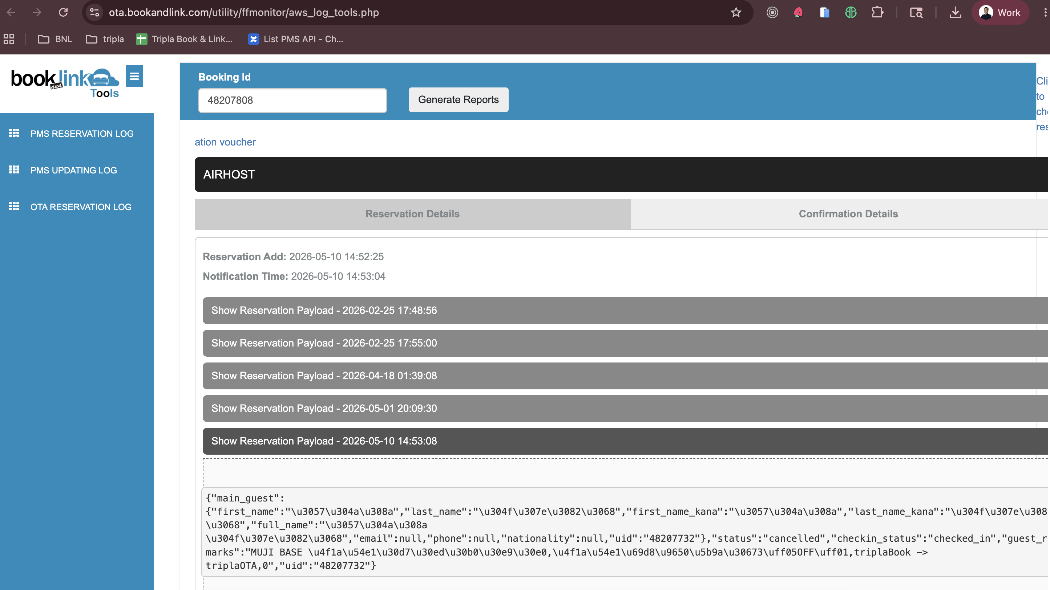Click the 'Booking Id' label
The width and height of the screenshot is (1050, 590).
point(224,77)
